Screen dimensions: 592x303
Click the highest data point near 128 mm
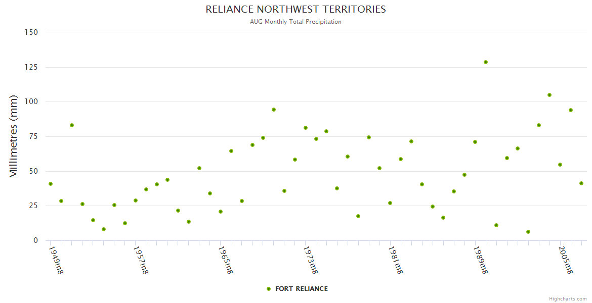point(486,62)
